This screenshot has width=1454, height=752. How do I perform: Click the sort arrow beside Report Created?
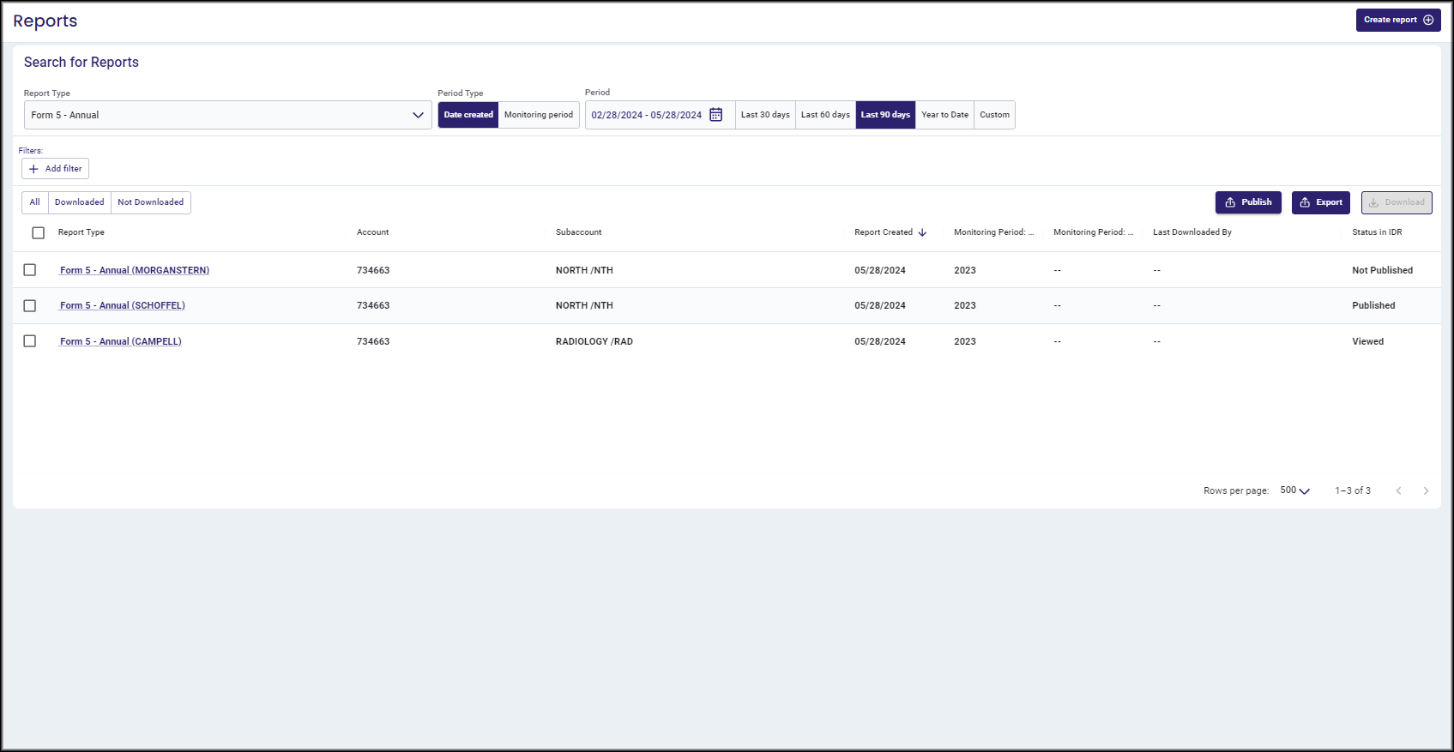(922, 232)
